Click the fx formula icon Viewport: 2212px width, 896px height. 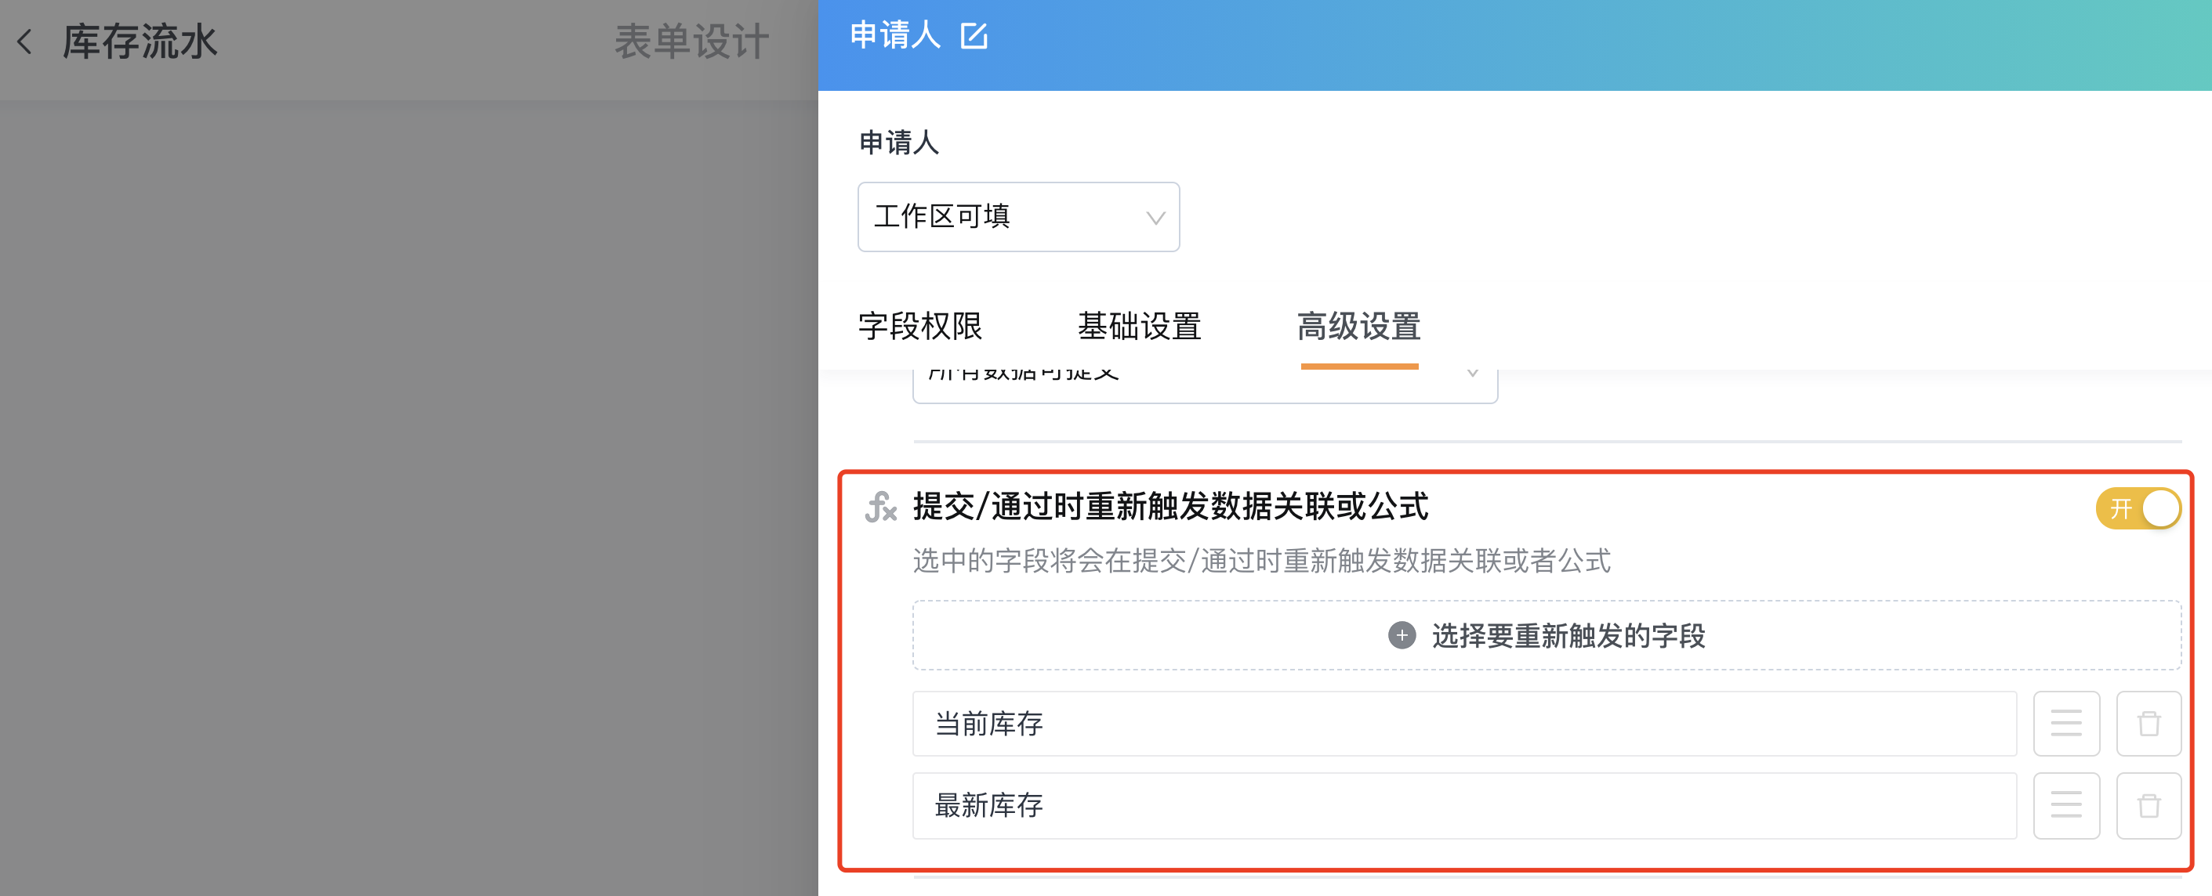[880, 507]
